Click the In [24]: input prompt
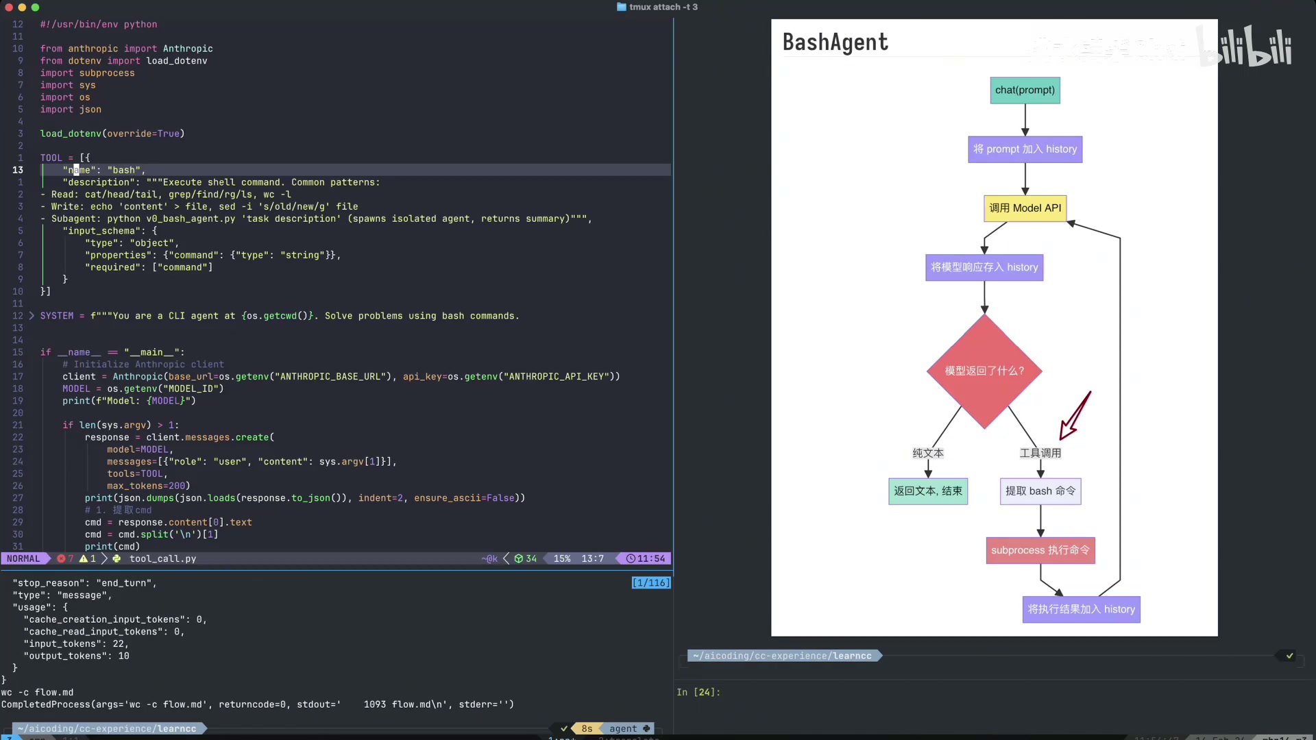 point(698,692)
